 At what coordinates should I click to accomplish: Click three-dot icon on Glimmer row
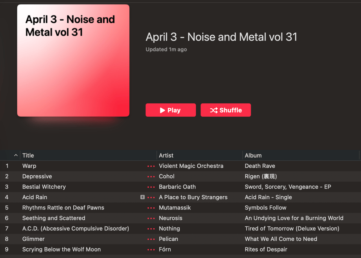click(x=151, y=239)
